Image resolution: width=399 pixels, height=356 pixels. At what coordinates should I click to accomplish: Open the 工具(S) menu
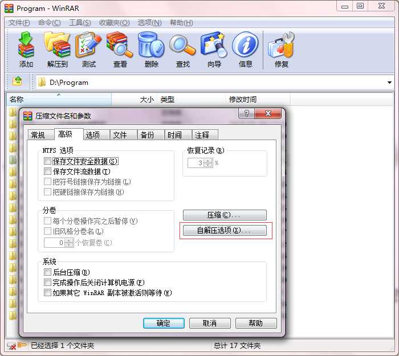[x=80, y=23]
